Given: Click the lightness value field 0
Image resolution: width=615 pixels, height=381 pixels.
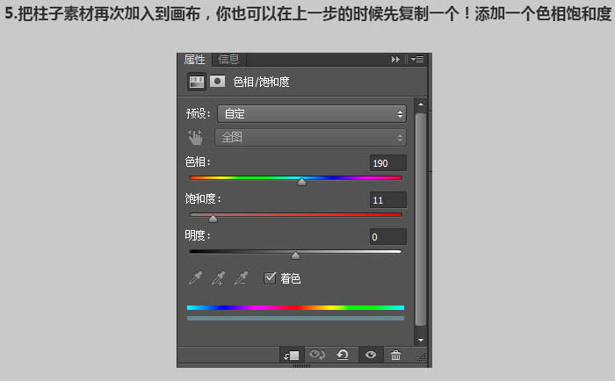Looking at the screenshot, I should [388, 237].
